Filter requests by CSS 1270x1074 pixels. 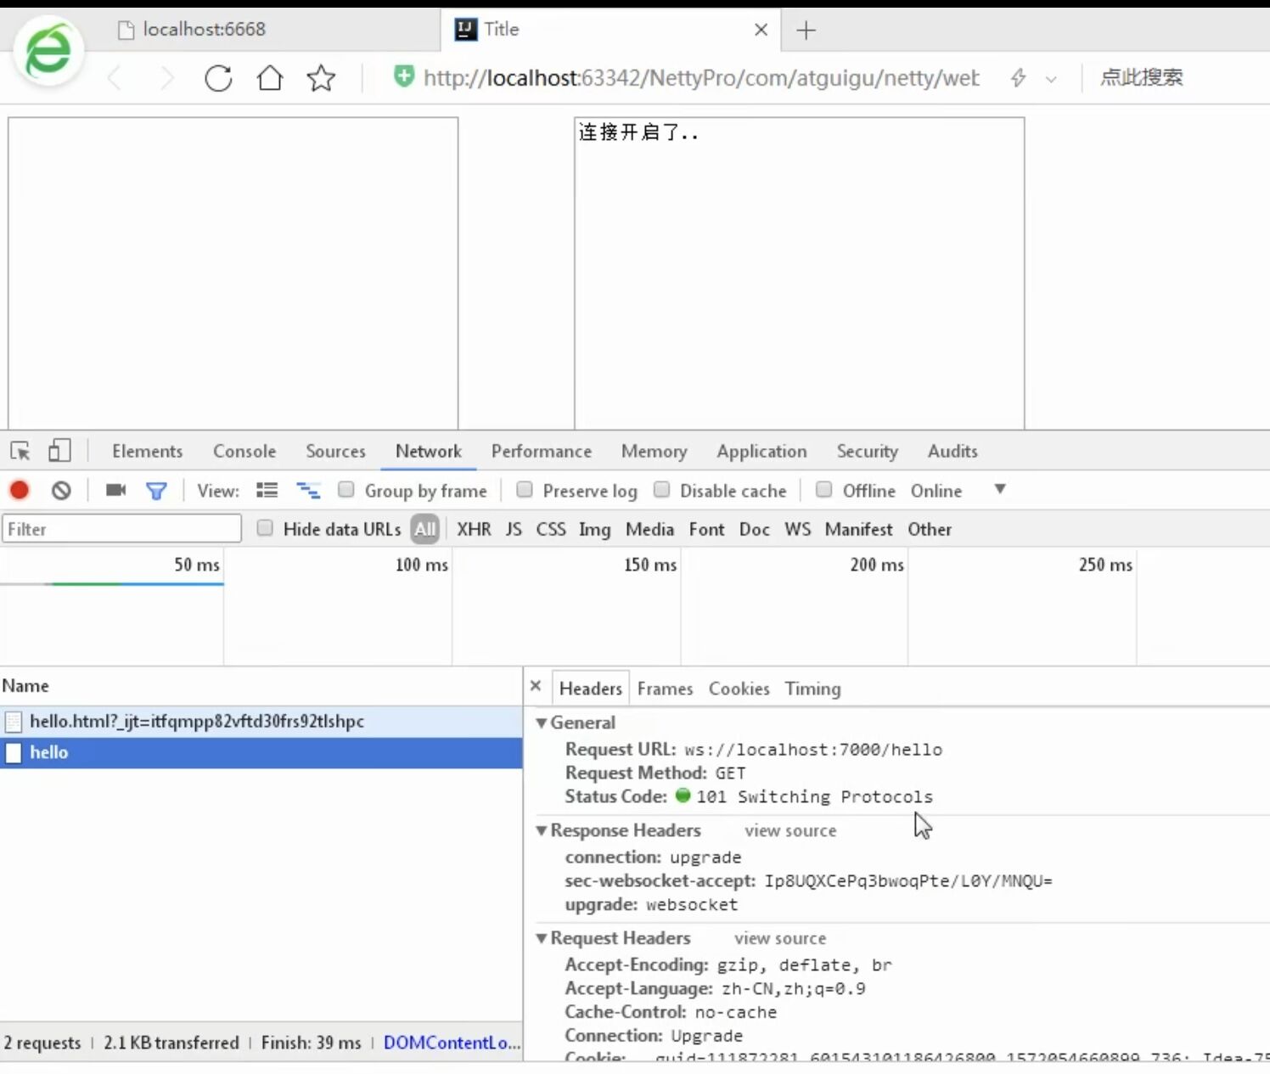point(551,529)
